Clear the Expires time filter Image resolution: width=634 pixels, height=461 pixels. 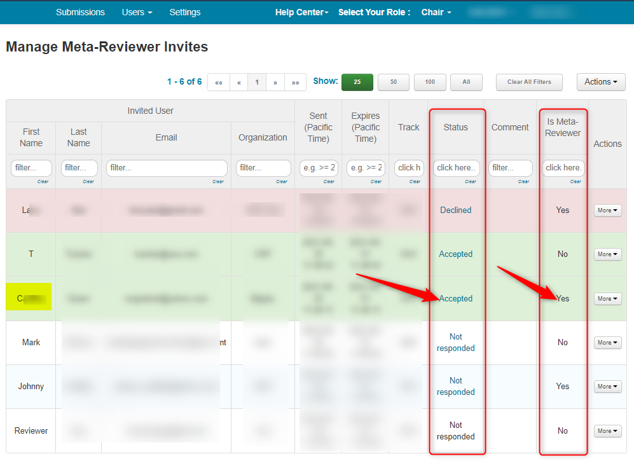(x=376, y=182)
